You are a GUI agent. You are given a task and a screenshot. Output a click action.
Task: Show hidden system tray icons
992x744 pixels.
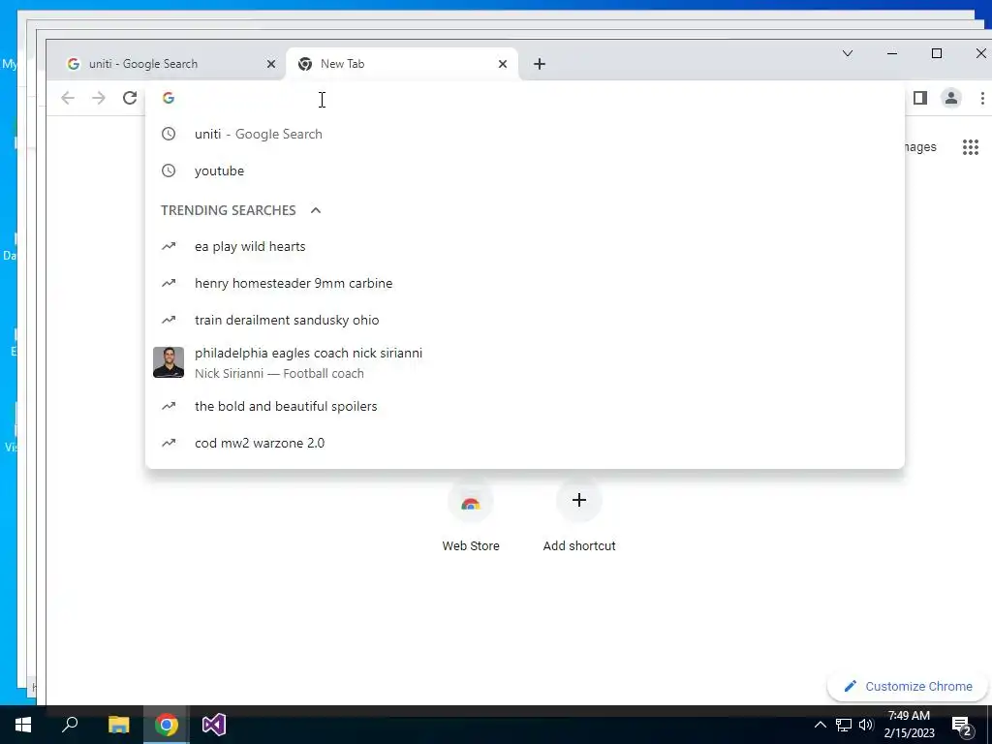820,725
